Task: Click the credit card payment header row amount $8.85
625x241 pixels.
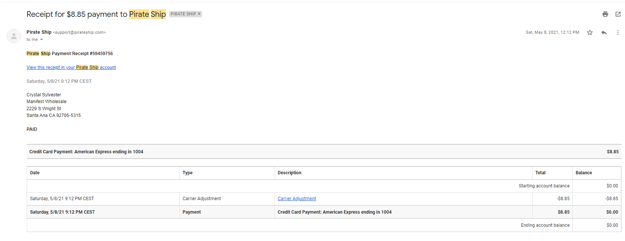Action: pos(613,152)
